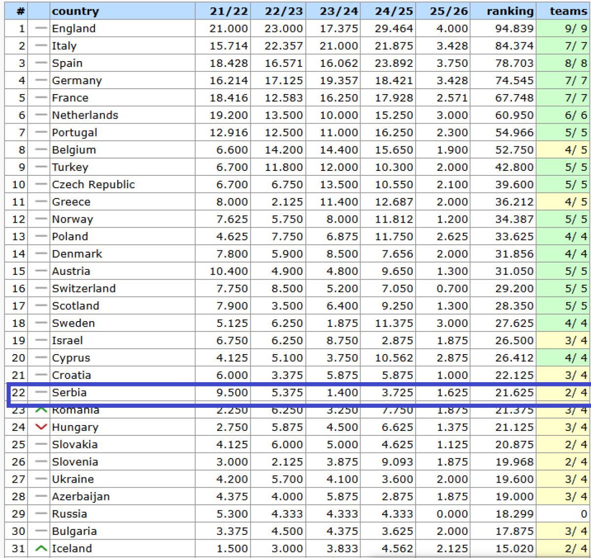Select the 21/22 season column header
The width and height of the screenshot is (591, 558).
click(x=229, y=11)
